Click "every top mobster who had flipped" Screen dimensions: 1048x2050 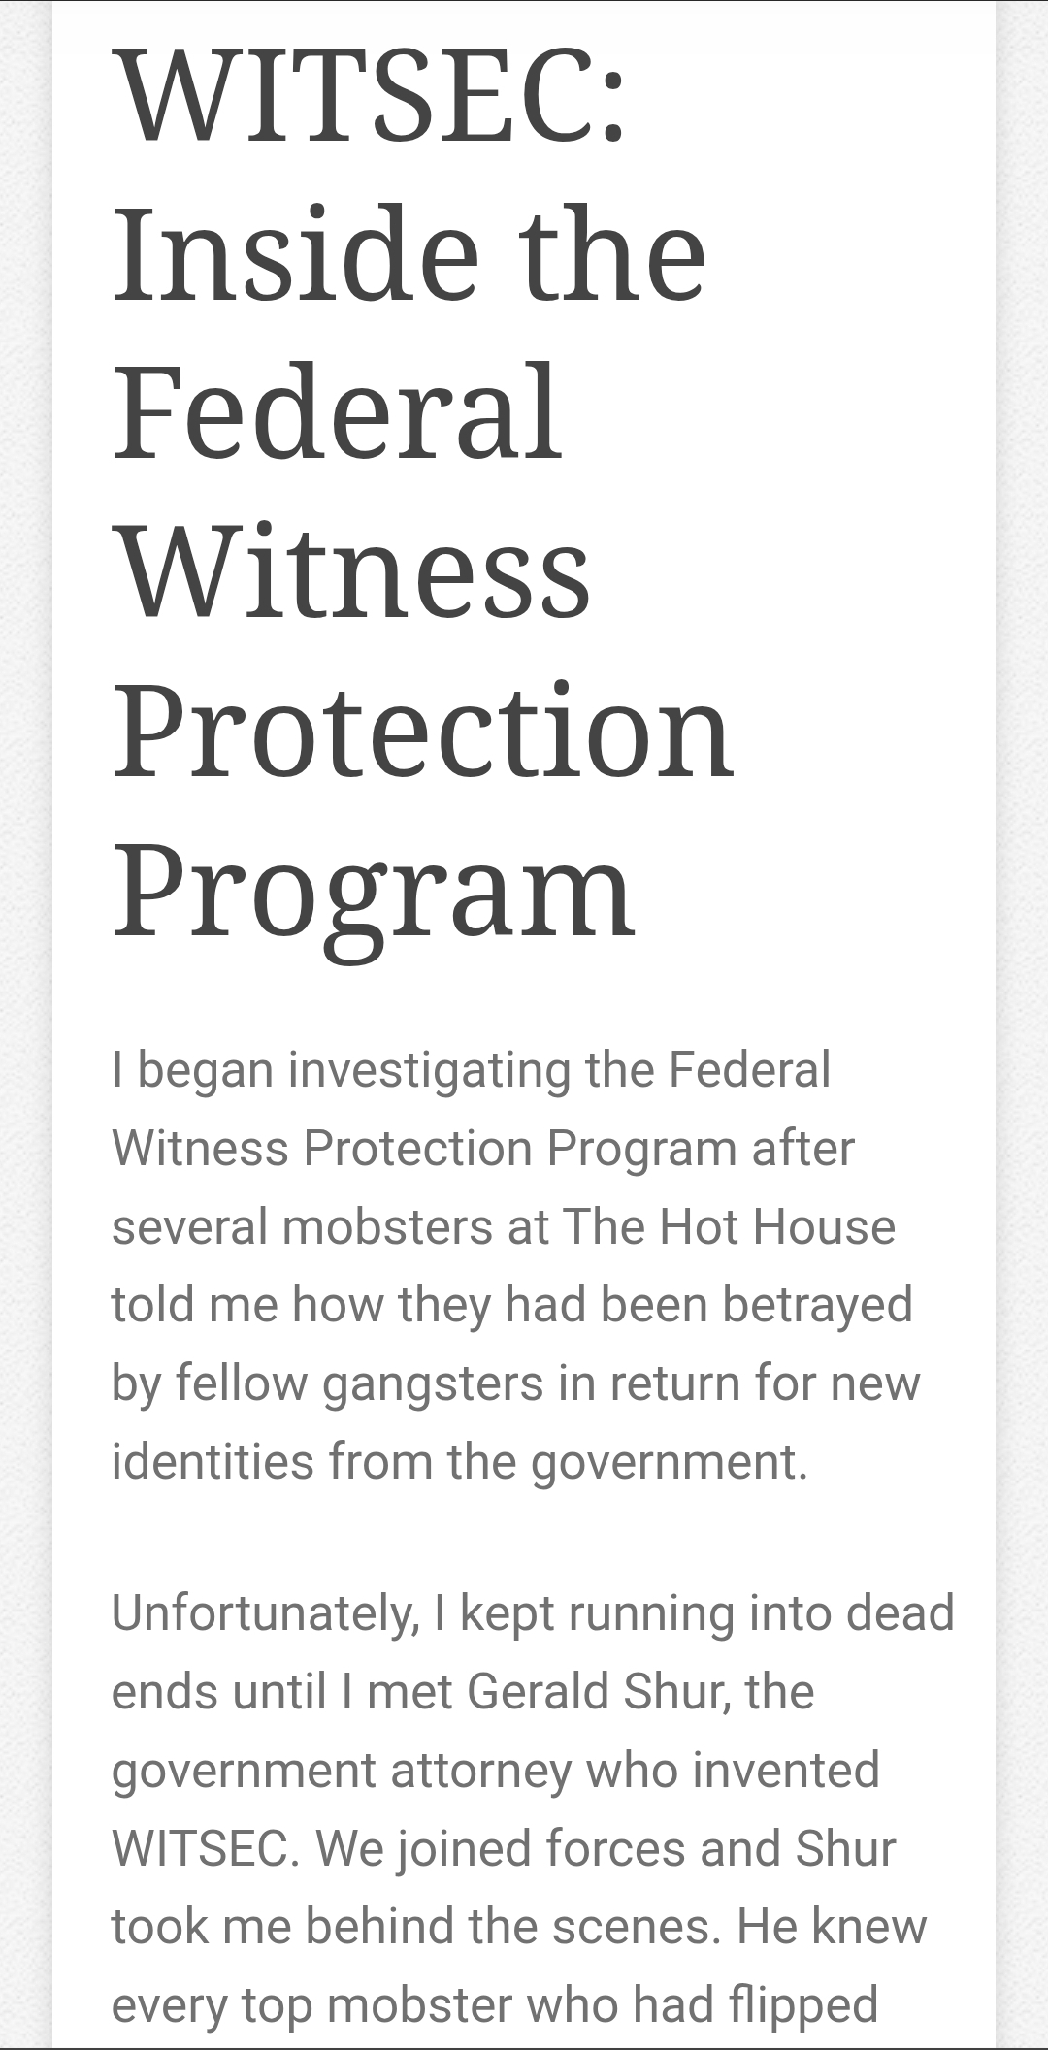pos(495,2004)
